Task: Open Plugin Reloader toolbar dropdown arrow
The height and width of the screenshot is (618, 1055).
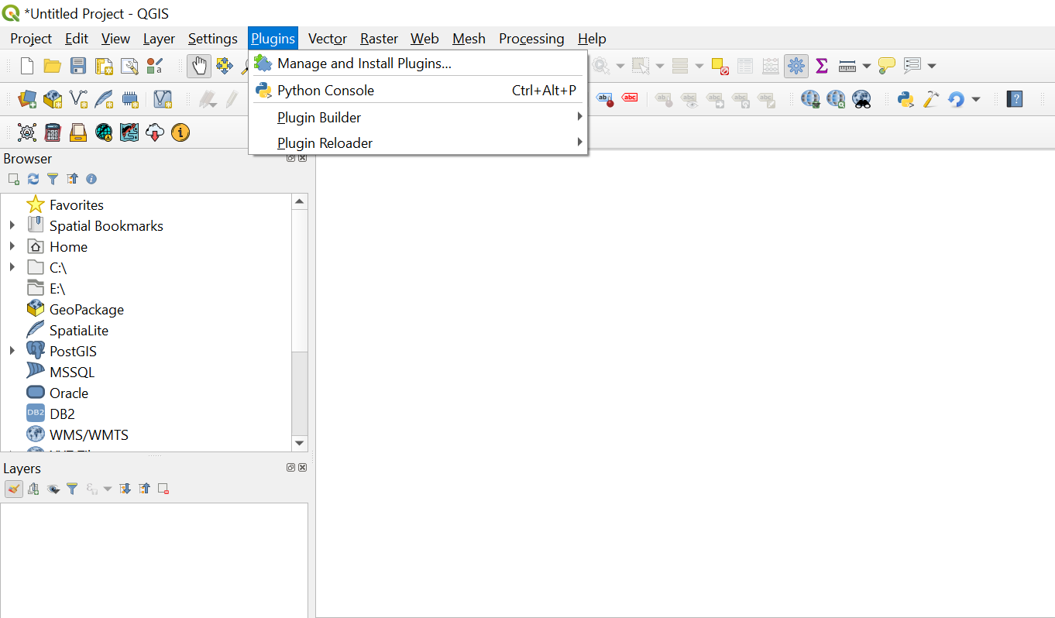Action: (x=975, y=99)
